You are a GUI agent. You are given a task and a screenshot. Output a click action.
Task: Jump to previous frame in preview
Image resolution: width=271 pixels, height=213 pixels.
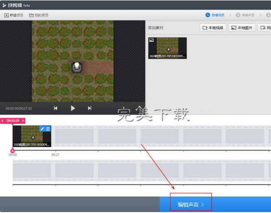click(55, 108)
